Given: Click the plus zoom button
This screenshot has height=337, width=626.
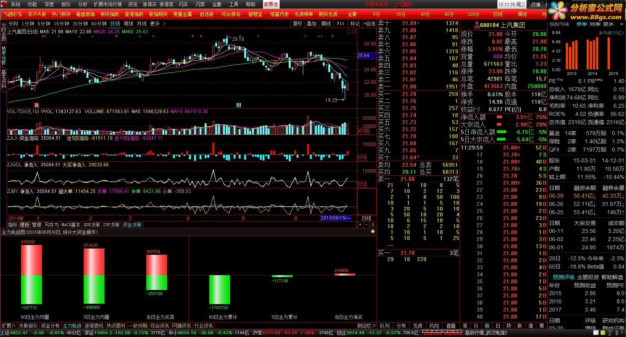Looking at the screenshot, I should tap(360, 225).
